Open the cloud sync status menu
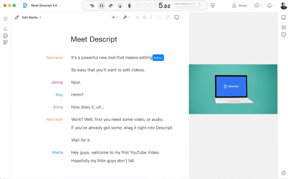 [258, 6]
